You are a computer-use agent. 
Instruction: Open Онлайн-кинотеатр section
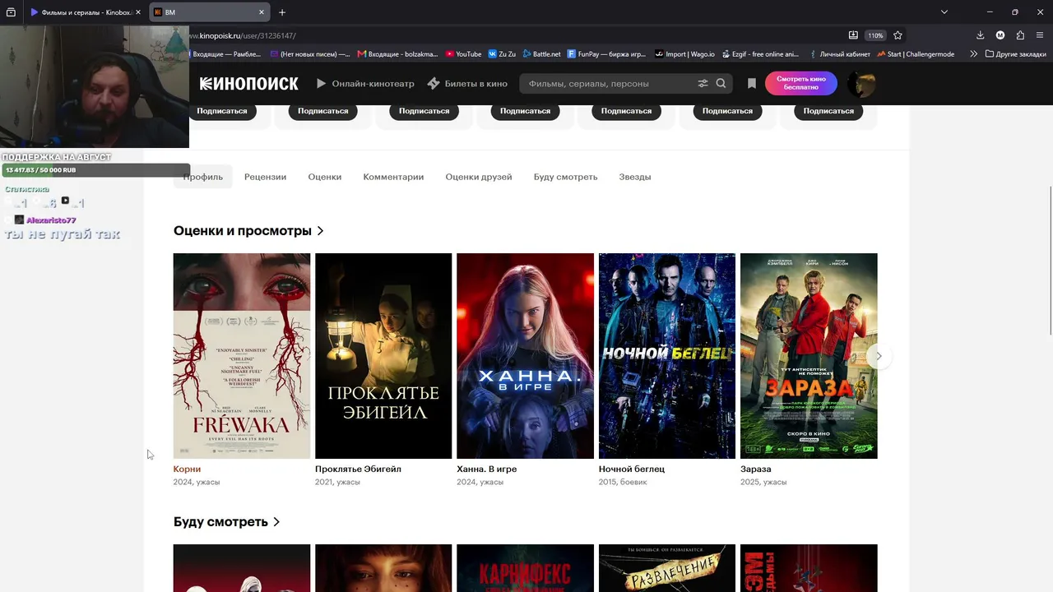tap(365, 83)
